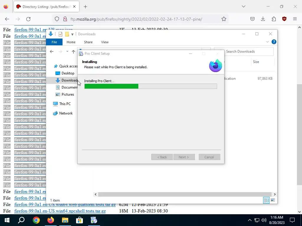Launch Chrome from taskbar
This screenshot has width=302, height=226.
pos(36,220)
